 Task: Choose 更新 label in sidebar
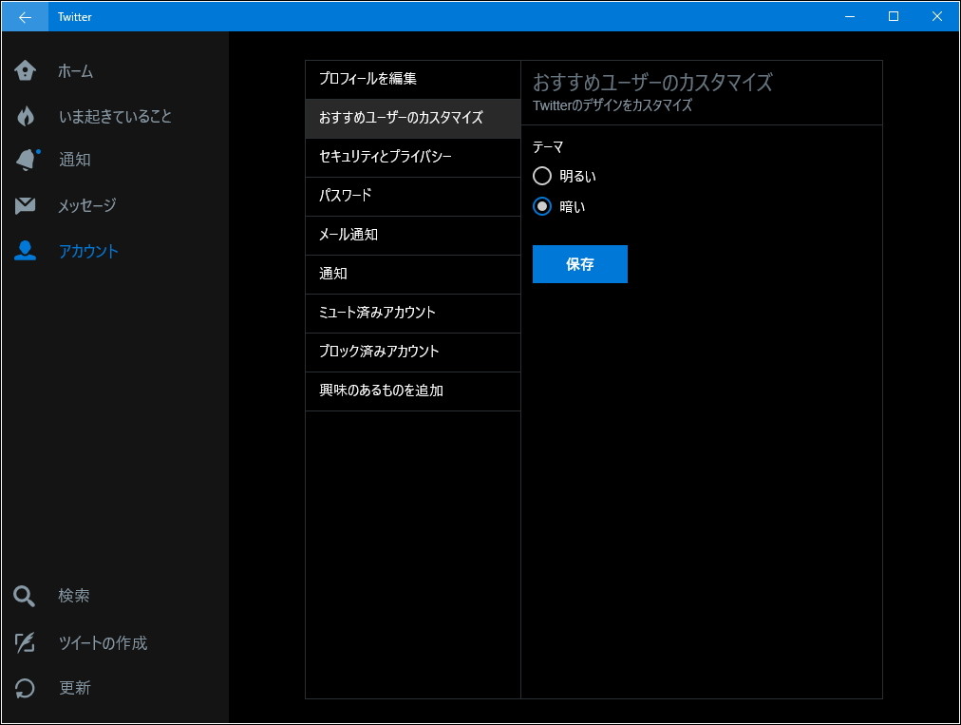pyautogui.click(x=75, y=688)
